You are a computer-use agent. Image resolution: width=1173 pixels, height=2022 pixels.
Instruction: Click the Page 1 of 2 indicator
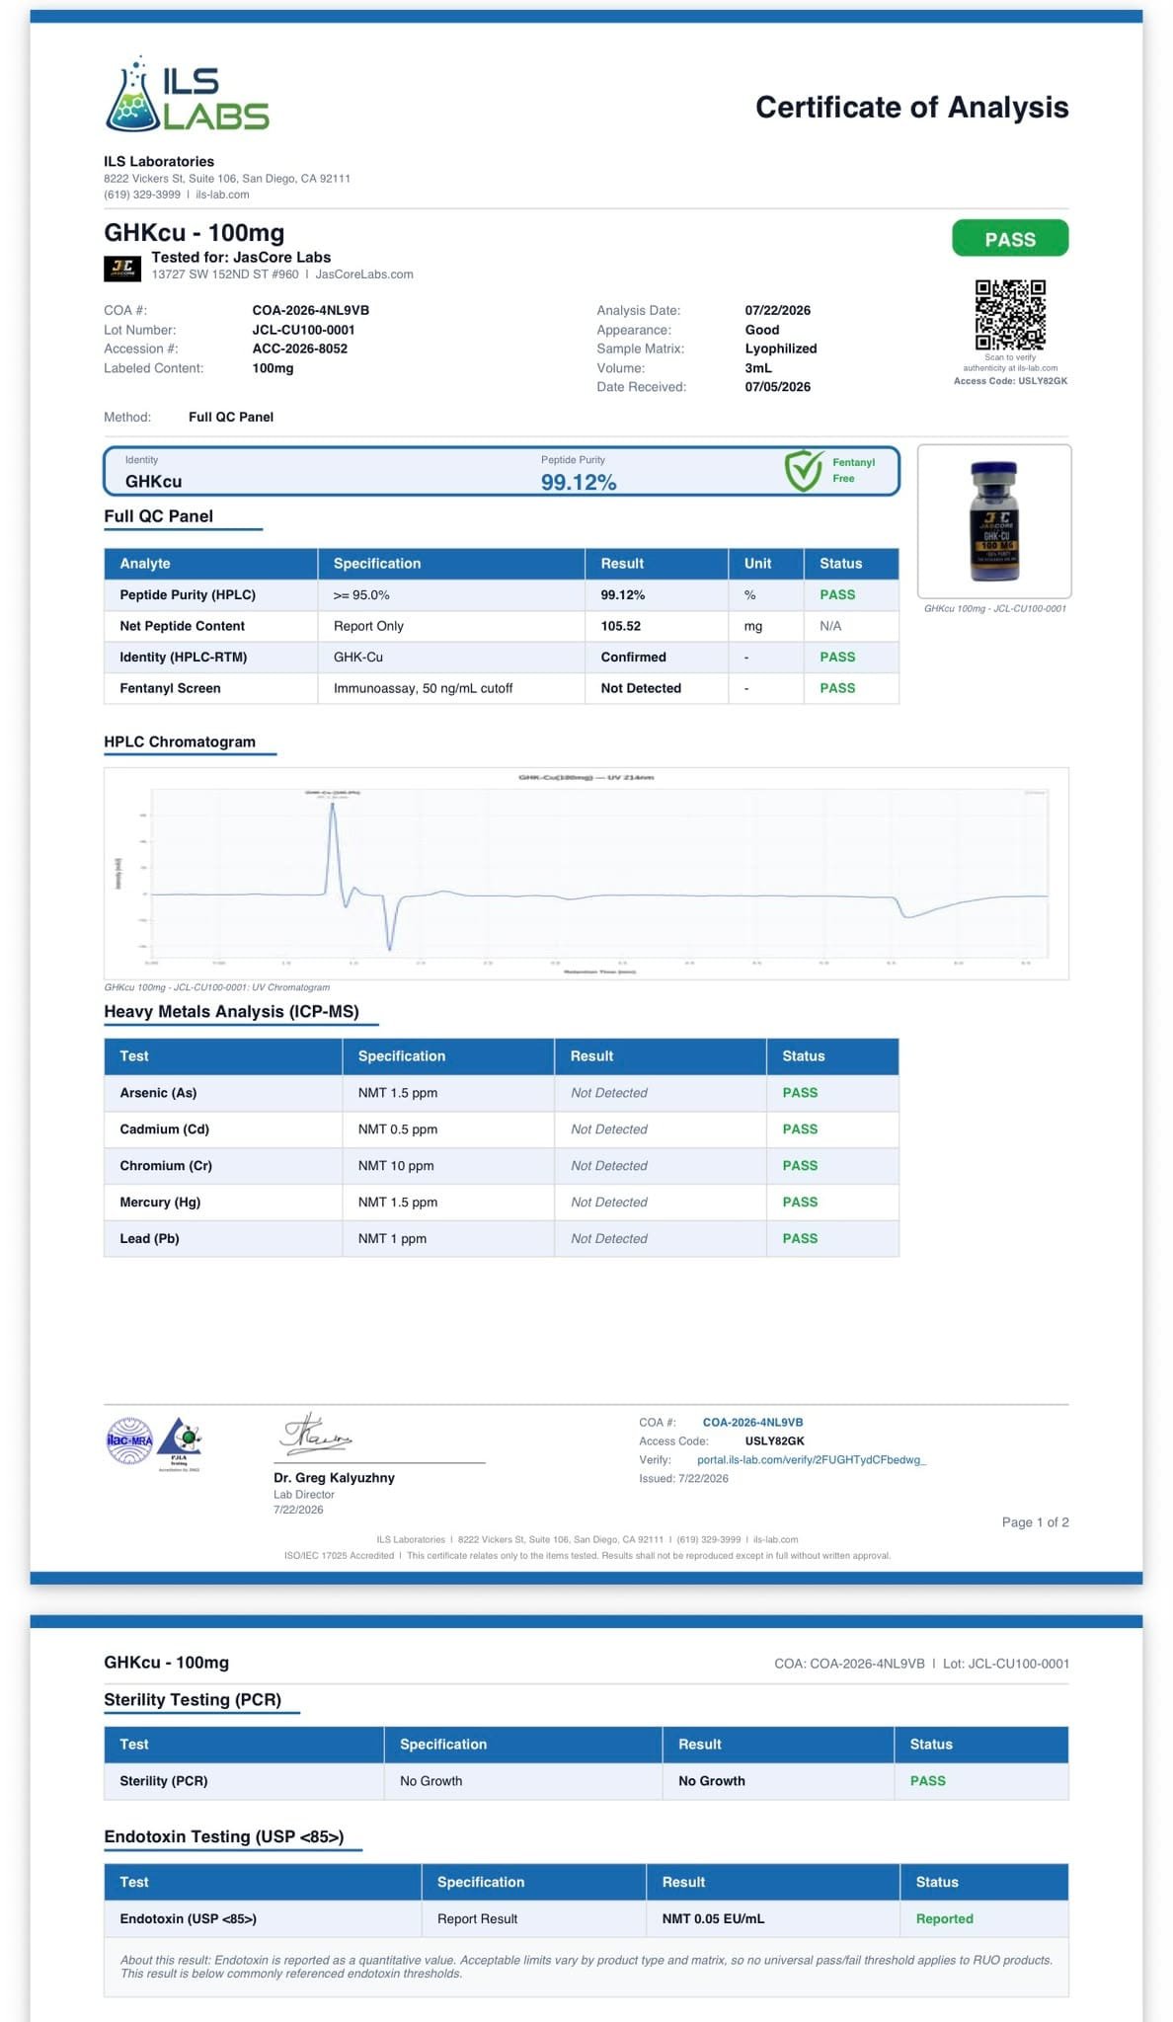pos(1035,1522)
